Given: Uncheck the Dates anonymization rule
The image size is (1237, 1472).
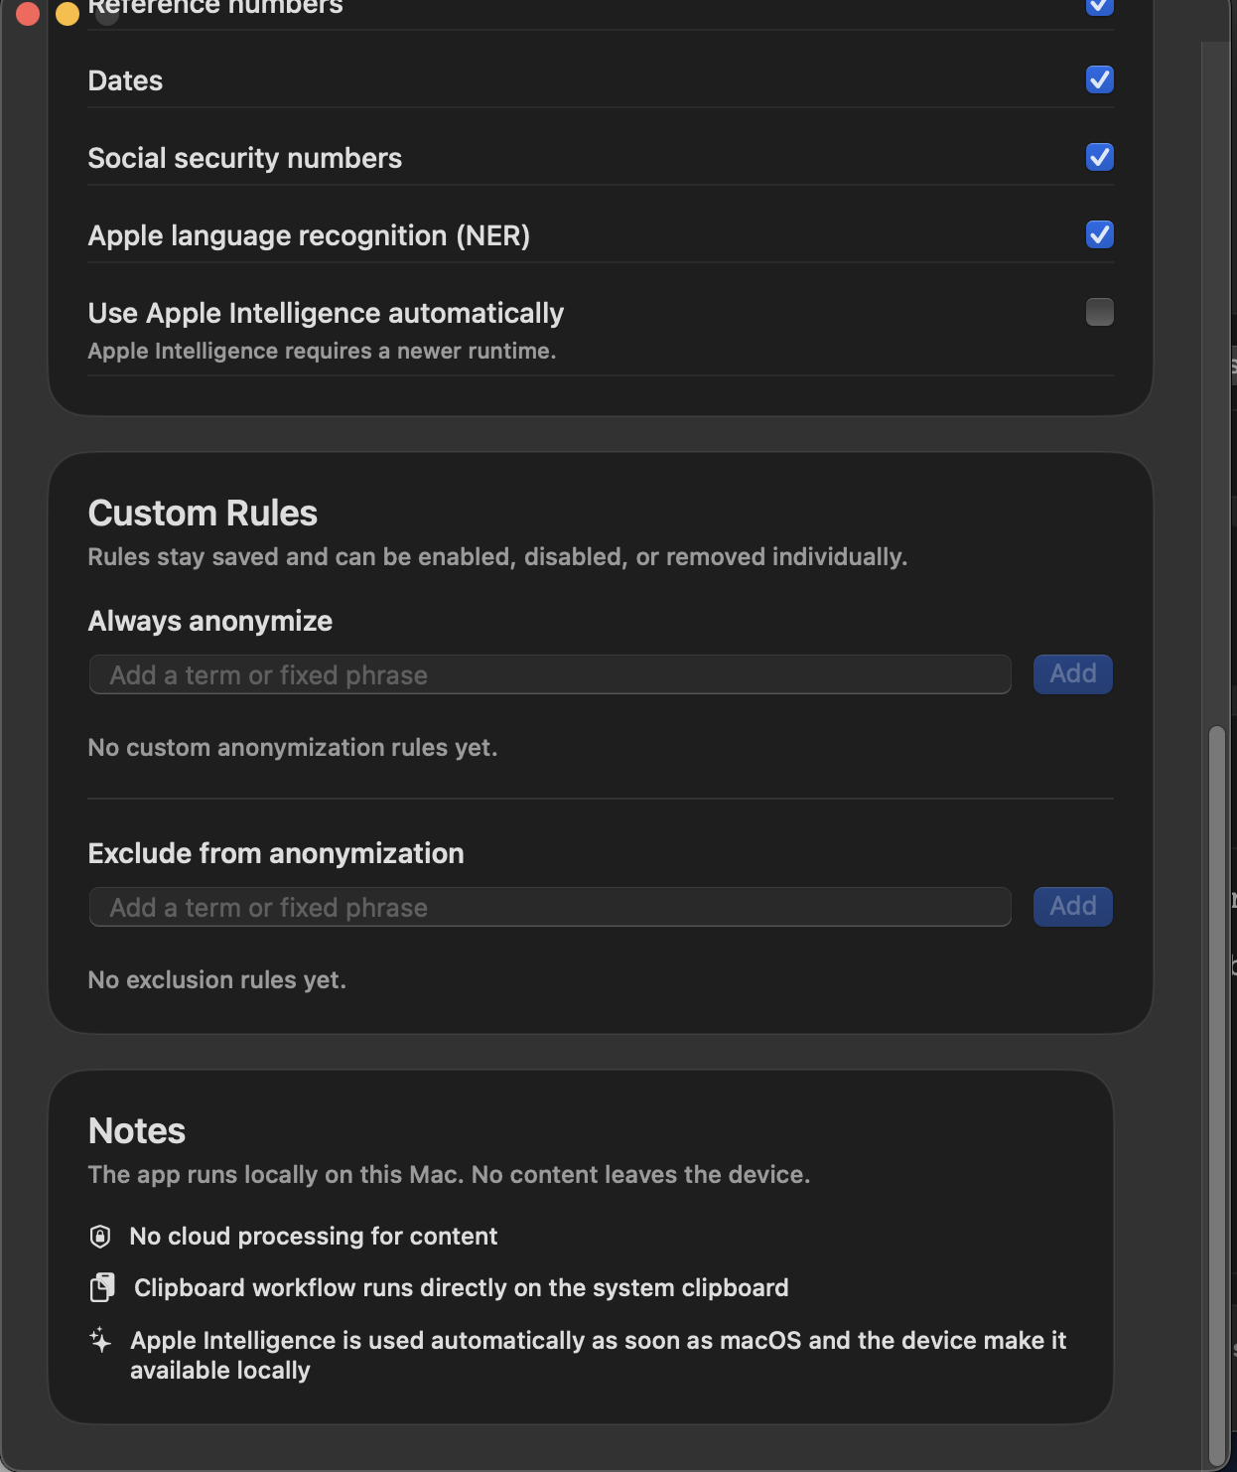Looking at the screenshot, I should click(x=1099, y=80).
